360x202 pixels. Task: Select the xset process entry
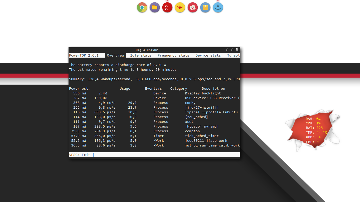(x=189, y=122)
